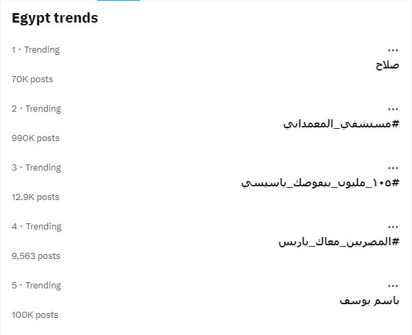Open more options for trend صلاح
The width and height of the screenshot is (412, 335).
coord(393,50)
